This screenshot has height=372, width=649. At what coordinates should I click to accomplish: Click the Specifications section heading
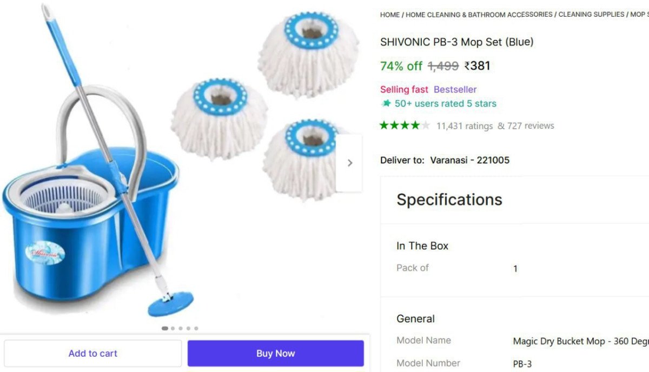(449, 200)
